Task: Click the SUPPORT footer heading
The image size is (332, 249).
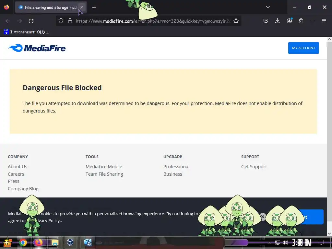Action: (250, 157)
